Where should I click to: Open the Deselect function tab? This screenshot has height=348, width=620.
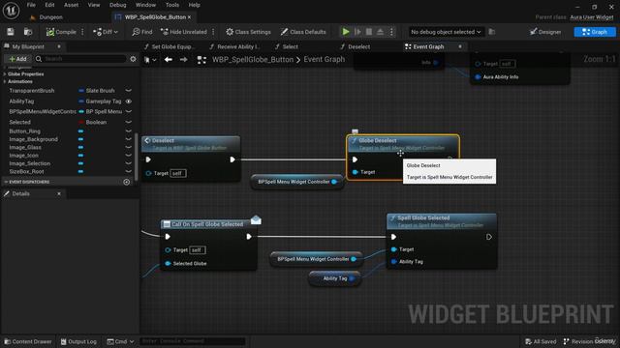tap(356, 46)
